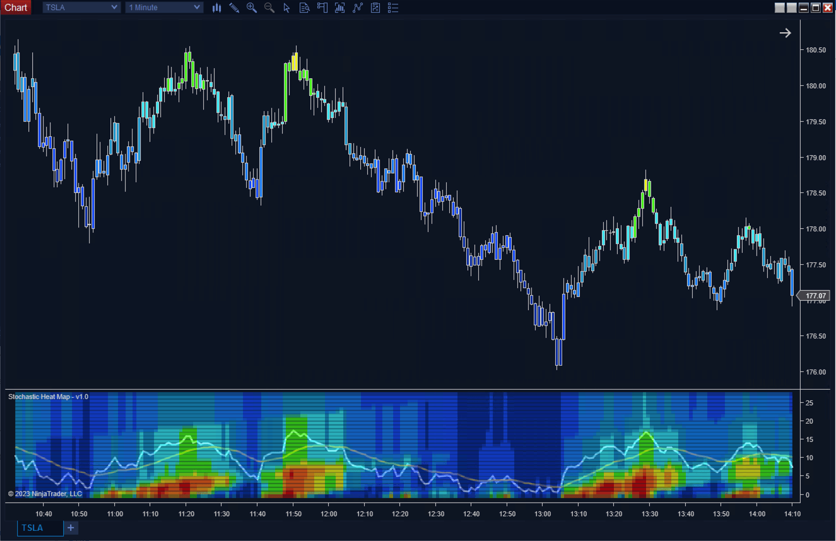Expand the TSLA instrument dropdown

click(x=81, y=8)
